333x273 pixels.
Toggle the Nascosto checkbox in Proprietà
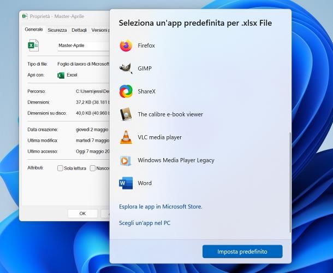click(93, 169)
